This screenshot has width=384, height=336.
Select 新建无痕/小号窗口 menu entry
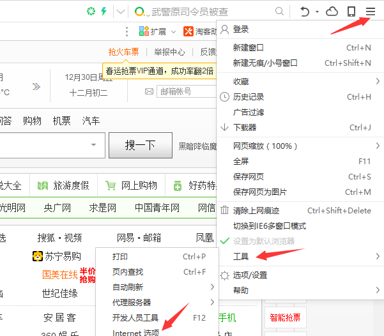300,63
